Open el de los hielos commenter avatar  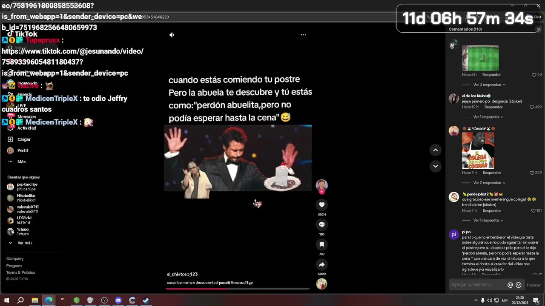453,99
